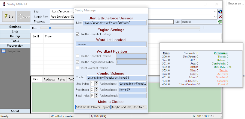Click the Abort button
This screenshot has width=245, height=119.
coord(24,16)
